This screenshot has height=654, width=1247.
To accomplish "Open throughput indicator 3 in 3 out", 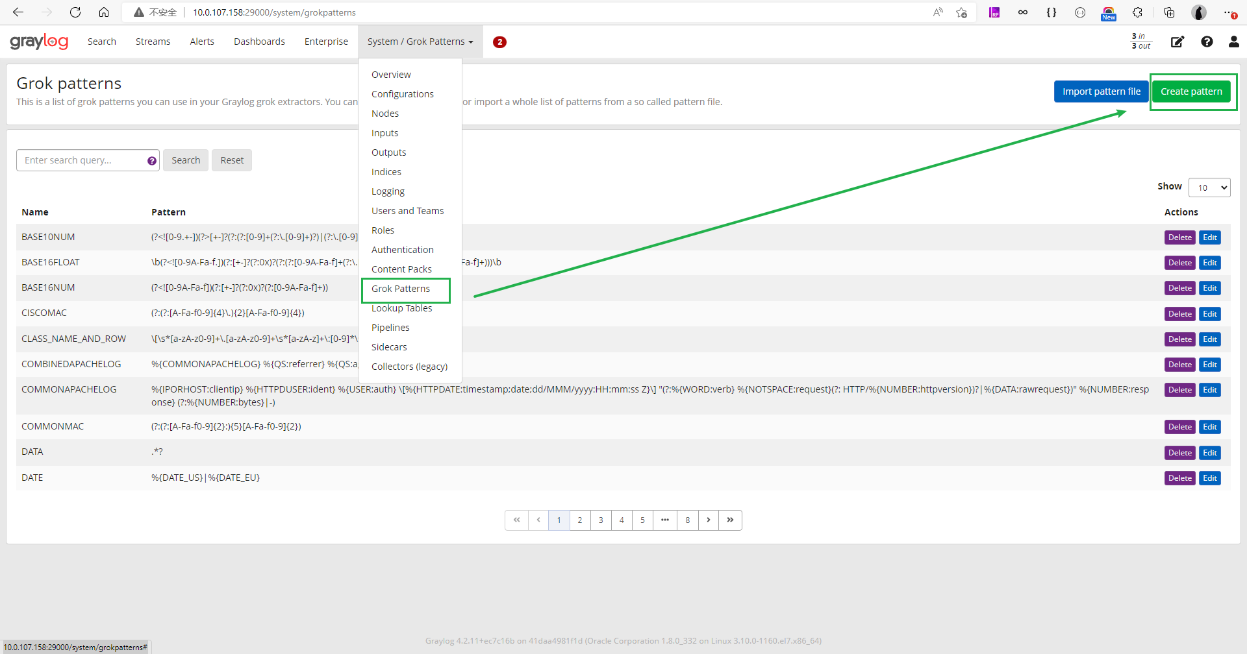I will click(1141, 42).
